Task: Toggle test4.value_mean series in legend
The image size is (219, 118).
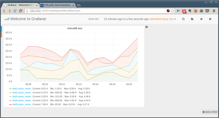Action: point(22,100)
